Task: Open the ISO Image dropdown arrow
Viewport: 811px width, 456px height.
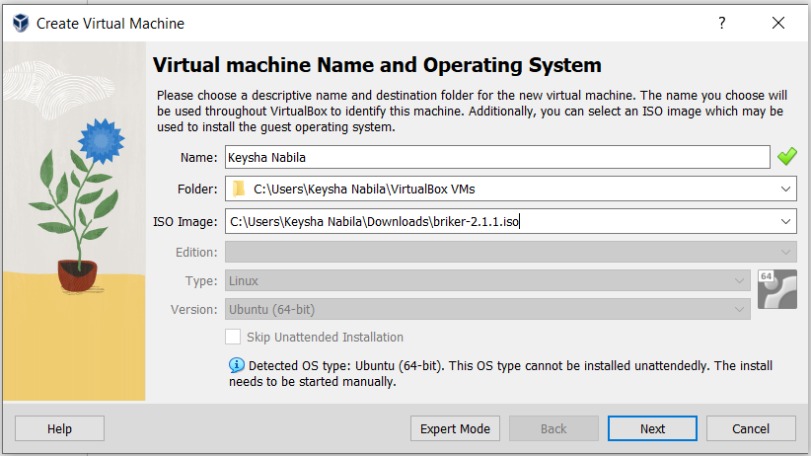Action: (x=785, y=221)
